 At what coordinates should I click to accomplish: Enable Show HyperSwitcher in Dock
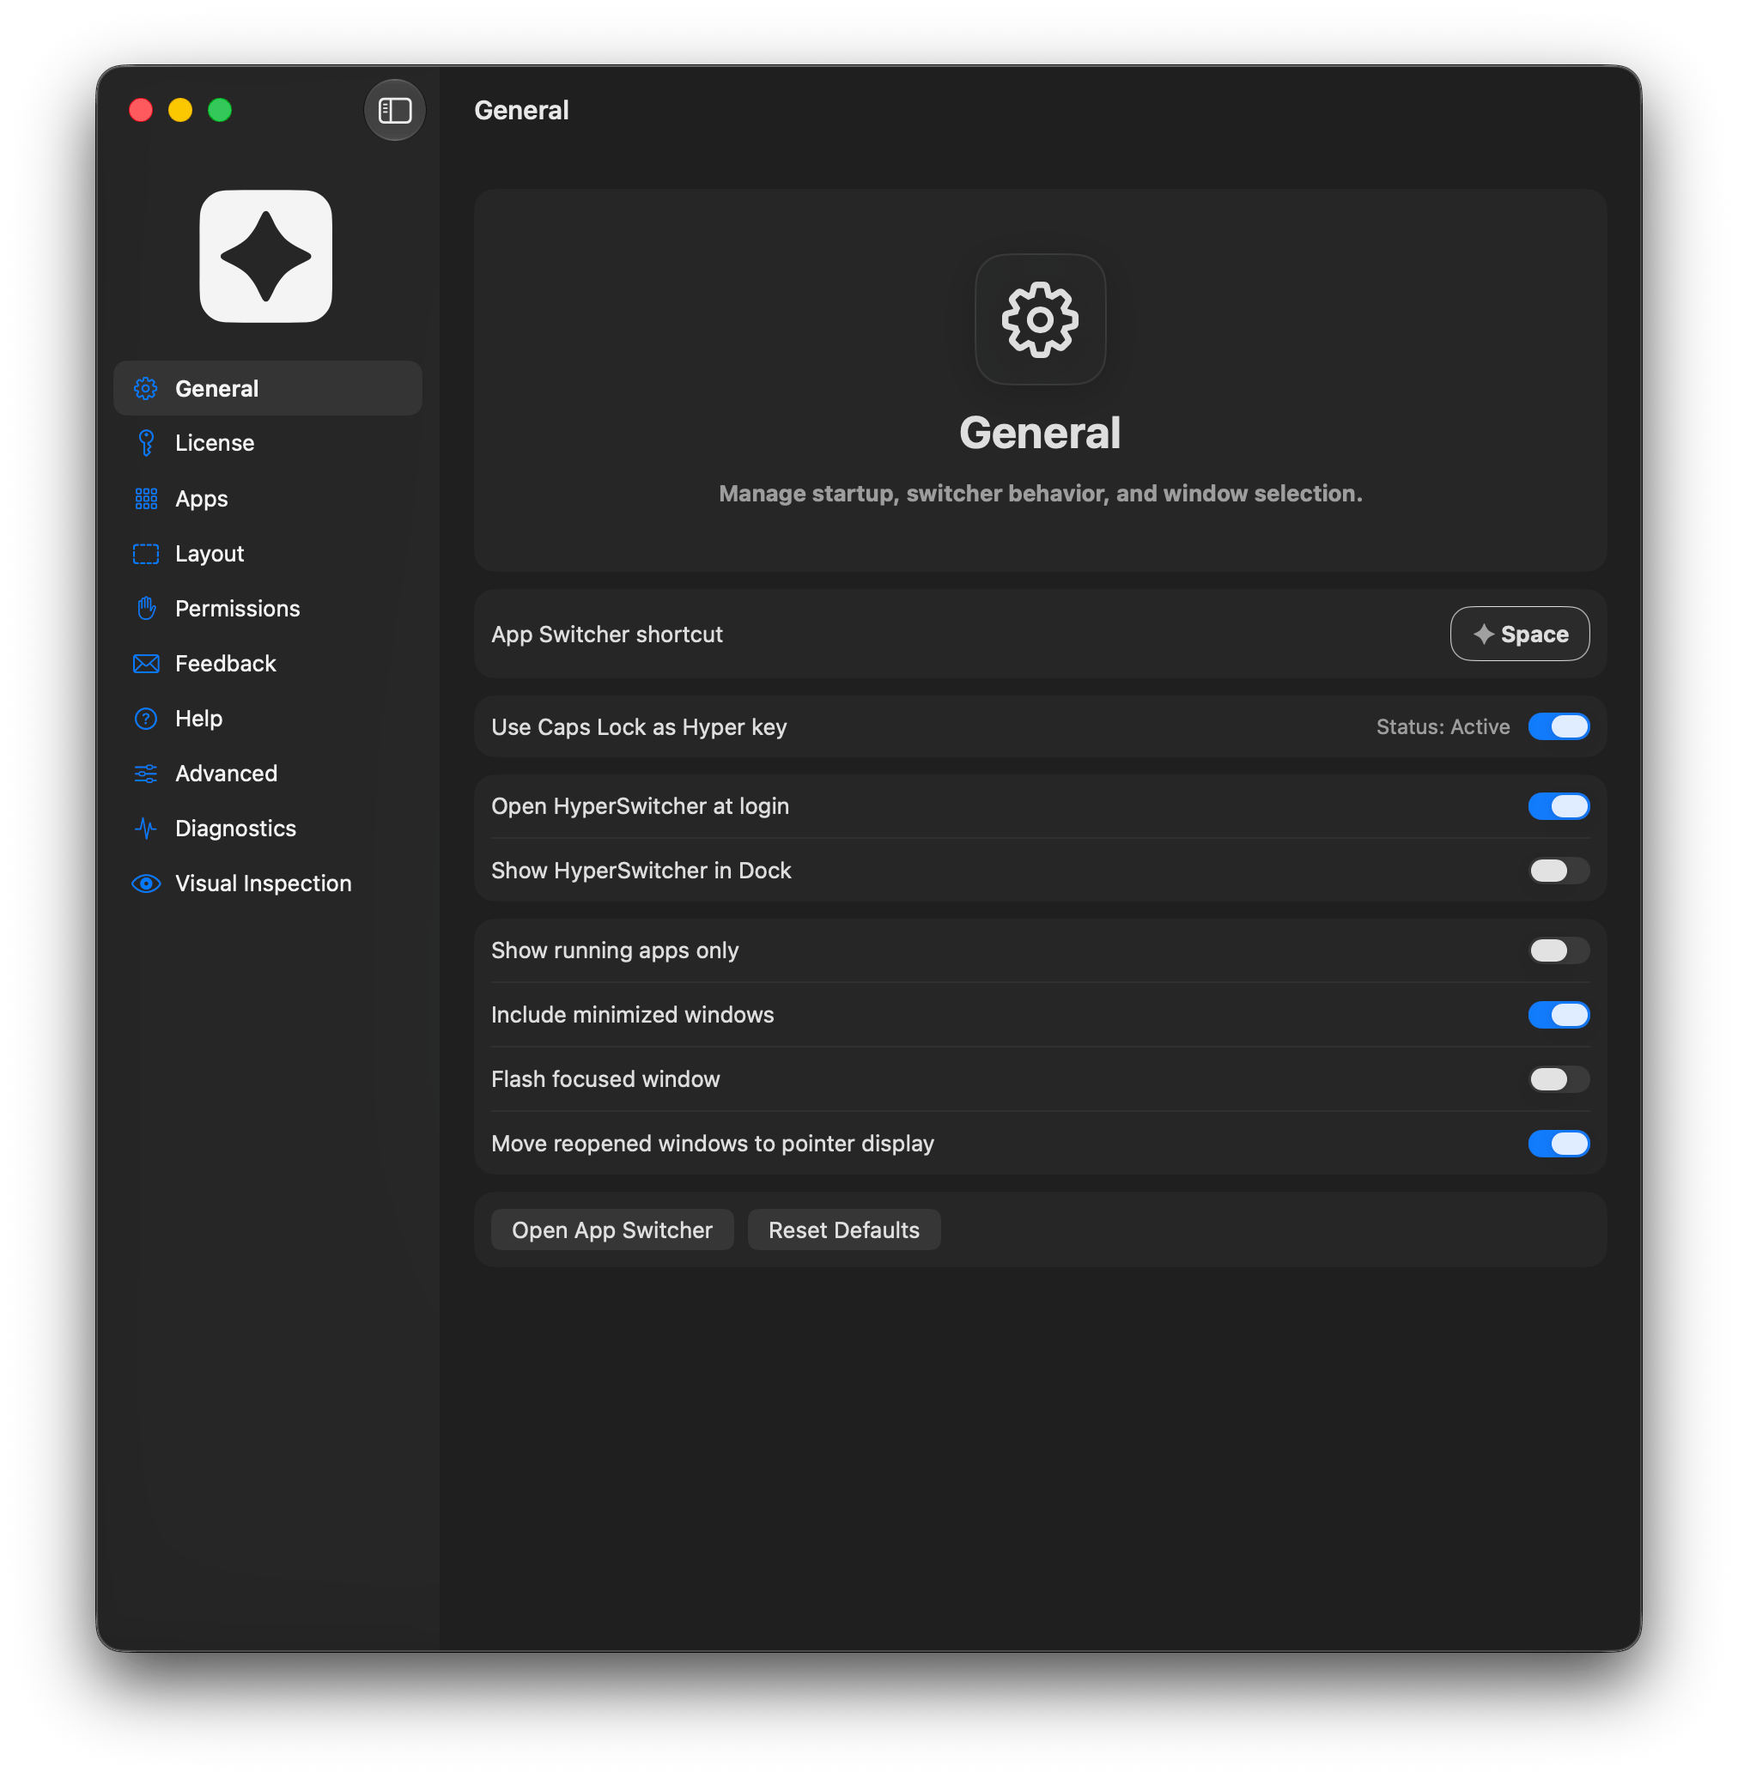(x=1559, y=871)
